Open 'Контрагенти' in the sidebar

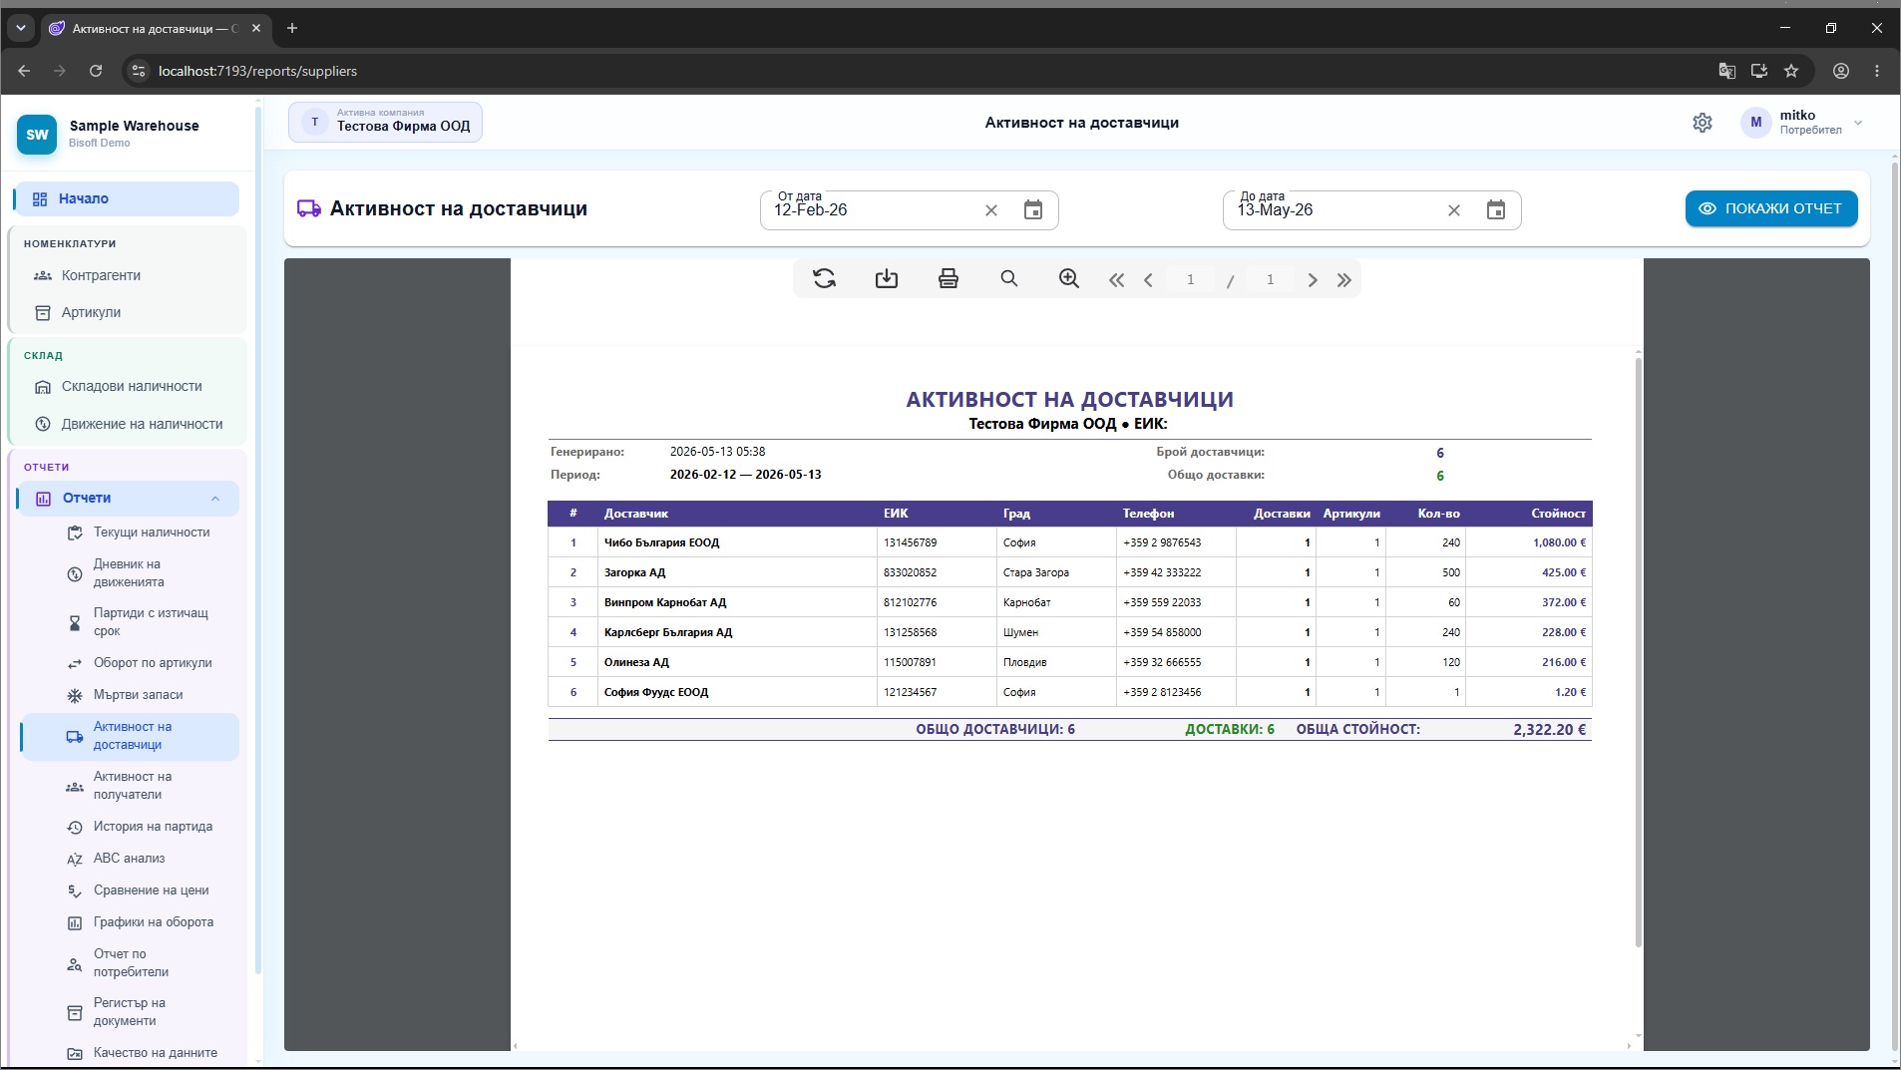click(101, 275)
